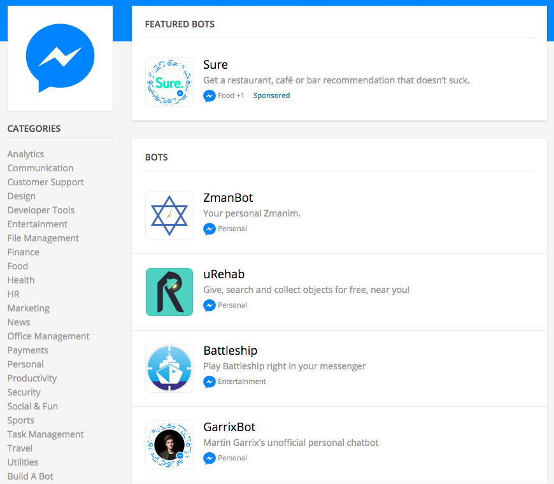
Task: Open the Travel category
Action: pyautogui.click(x=20, y=448)
